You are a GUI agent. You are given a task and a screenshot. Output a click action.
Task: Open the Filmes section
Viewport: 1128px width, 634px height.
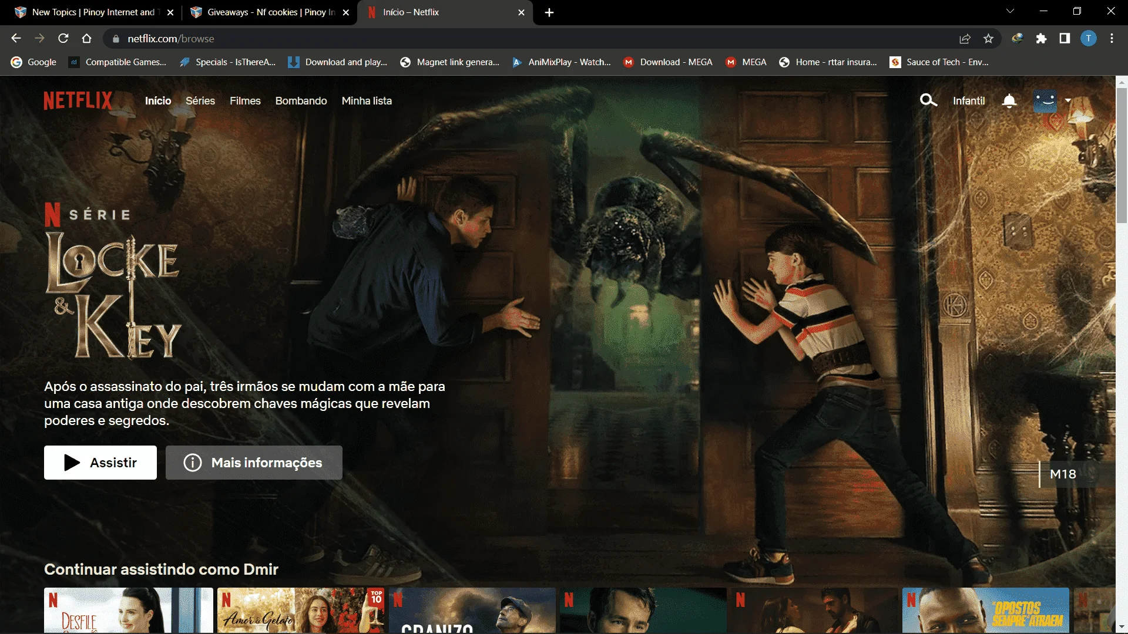(x=245, y=101)
